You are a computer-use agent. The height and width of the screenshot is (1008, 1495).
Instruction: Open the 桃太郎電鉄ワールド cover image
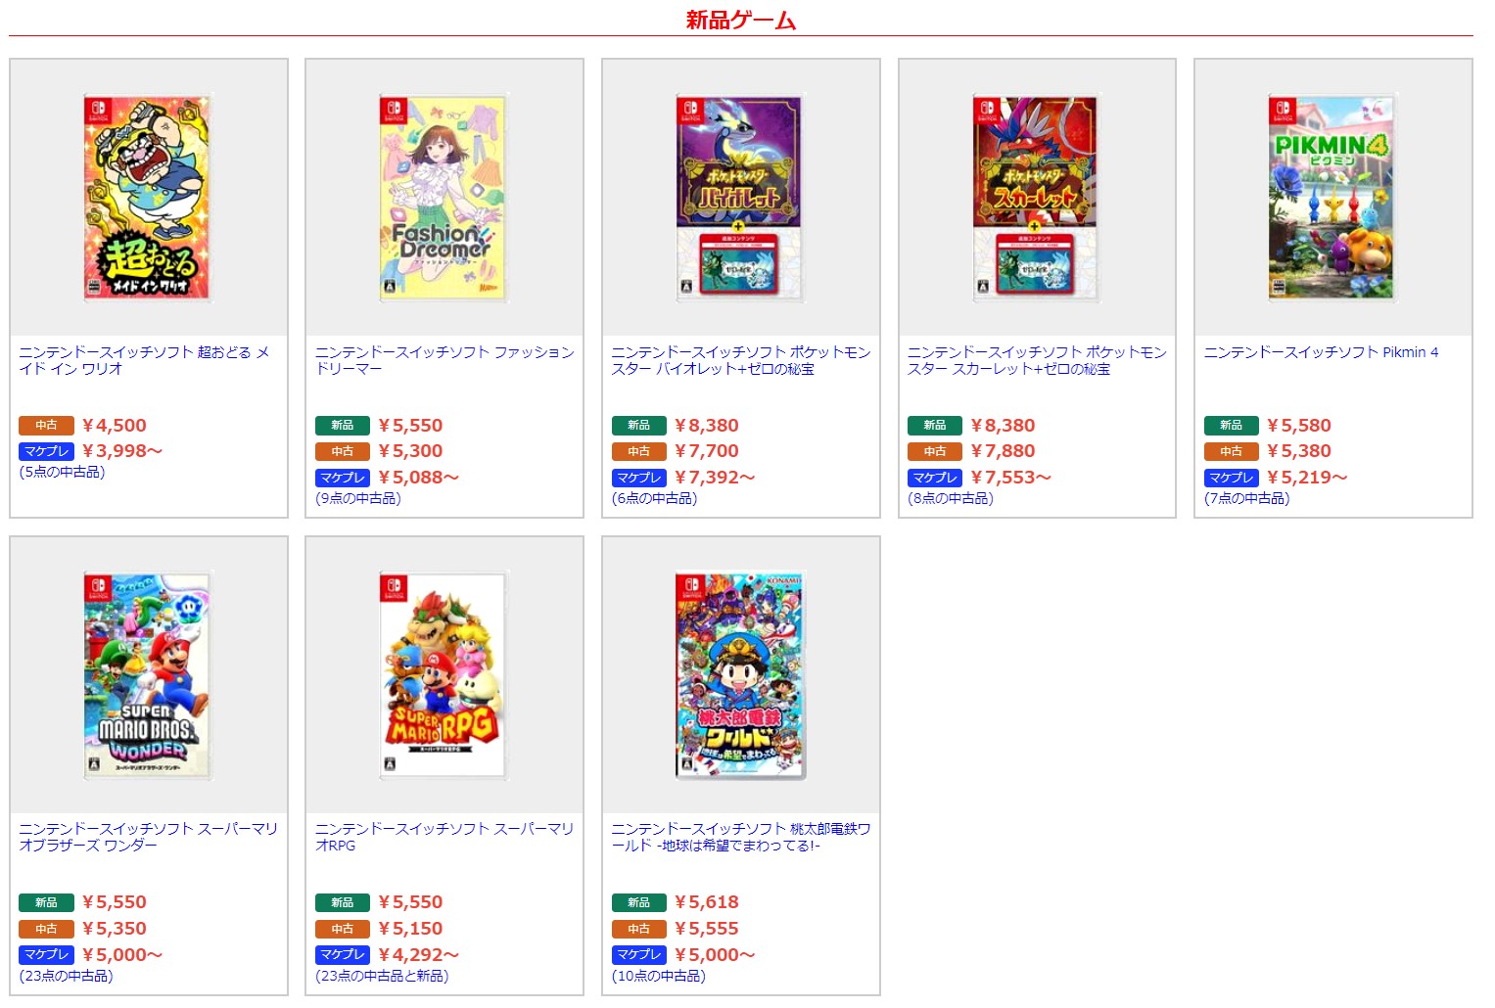click(740, 675)
